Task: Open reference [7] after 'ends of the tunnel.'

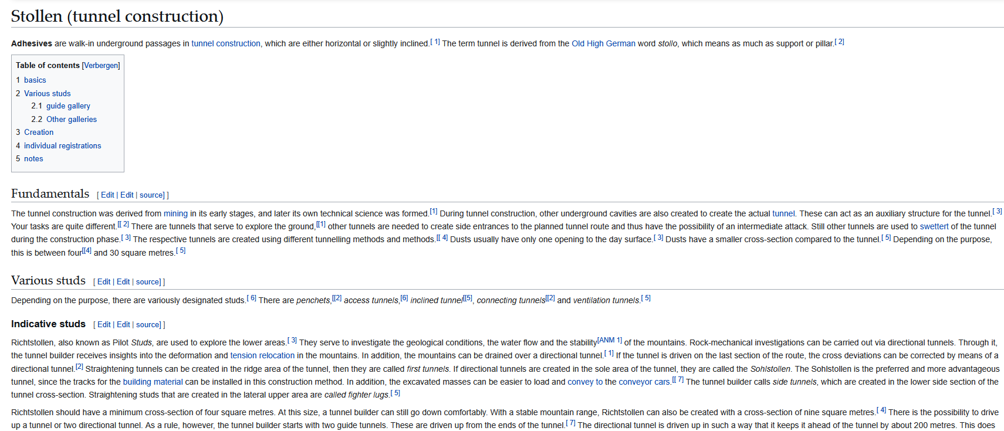Action: 570,423
